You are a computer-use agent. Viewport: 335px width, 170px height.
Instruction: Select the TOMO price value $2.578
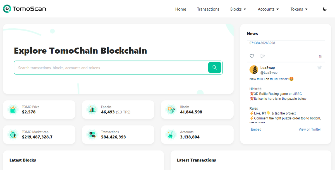pos(29,112)
